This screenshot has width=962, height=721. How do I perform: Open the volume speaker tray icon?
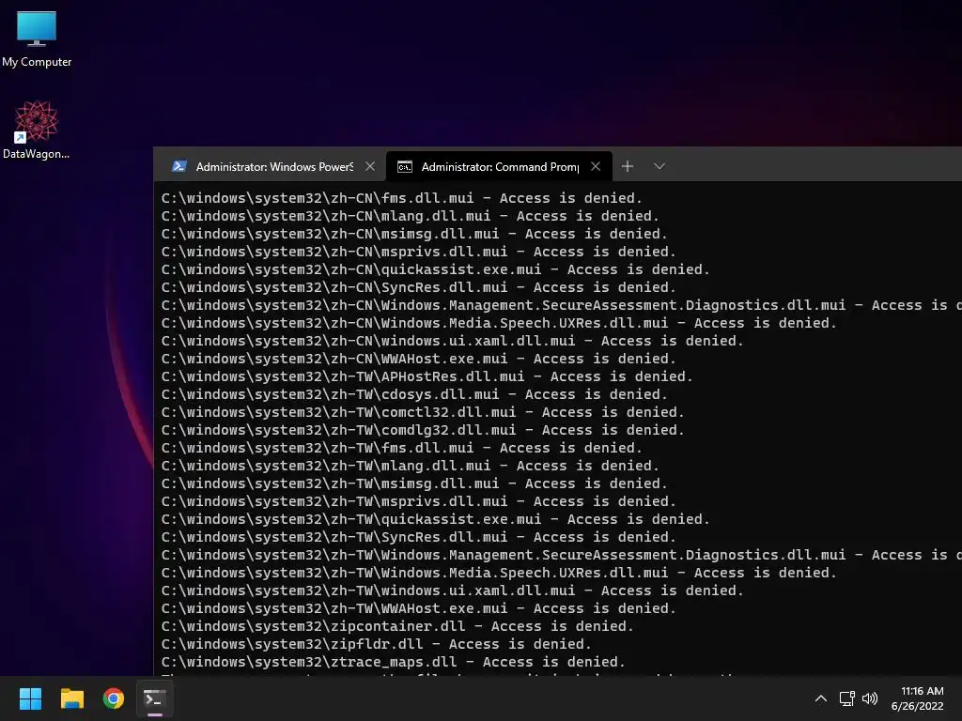point(870,698)
